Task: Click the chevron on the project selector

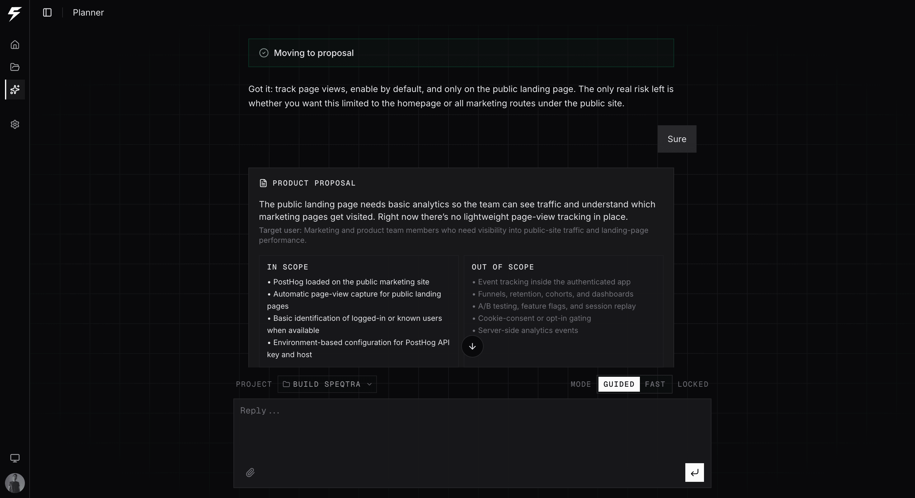Action: (369, 384)
